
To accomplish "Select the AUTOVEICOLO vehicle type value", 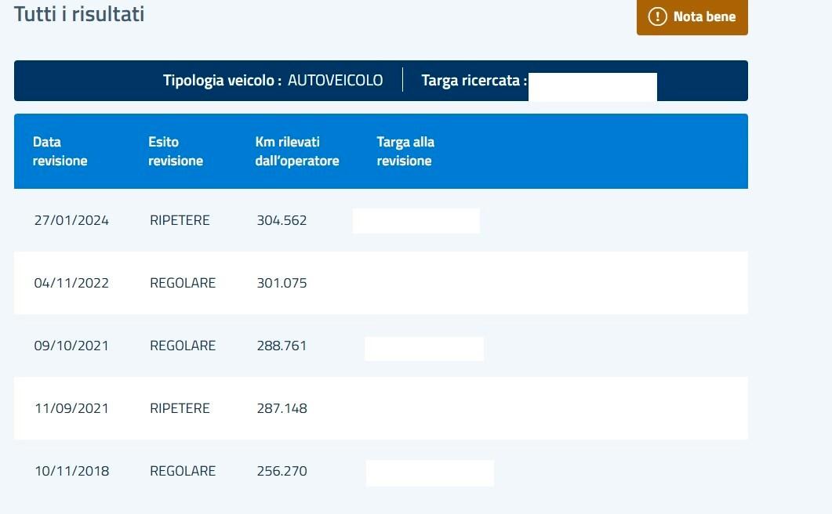I will pos(335,80).
